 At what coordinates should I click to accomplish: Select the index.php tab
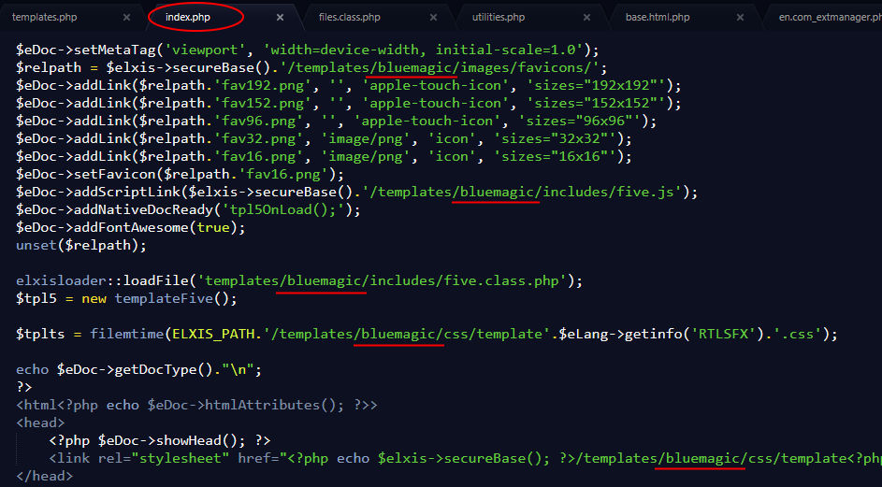click(x=188, y=17)
